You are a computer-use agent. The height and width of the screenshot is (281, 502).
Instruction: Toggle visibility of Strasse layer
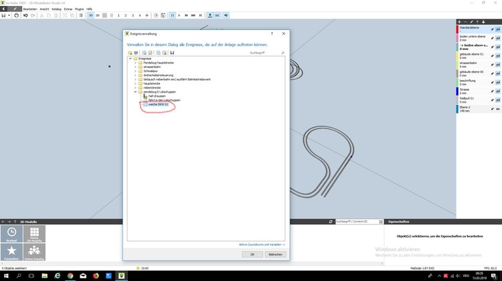[498, 91]
